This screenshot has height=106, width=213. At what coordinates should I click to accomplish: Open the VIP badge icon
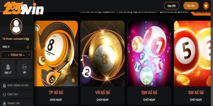click(x=24, y=67)
